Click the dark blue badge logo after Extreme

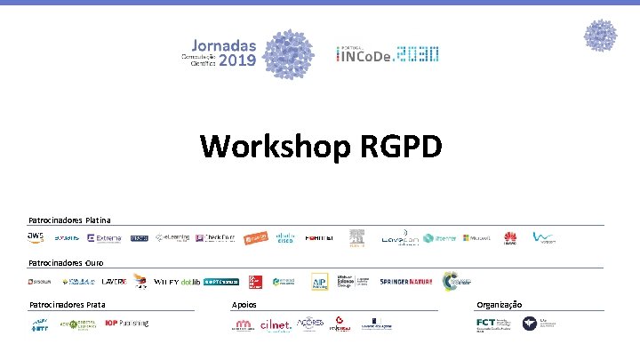(140, 238)
